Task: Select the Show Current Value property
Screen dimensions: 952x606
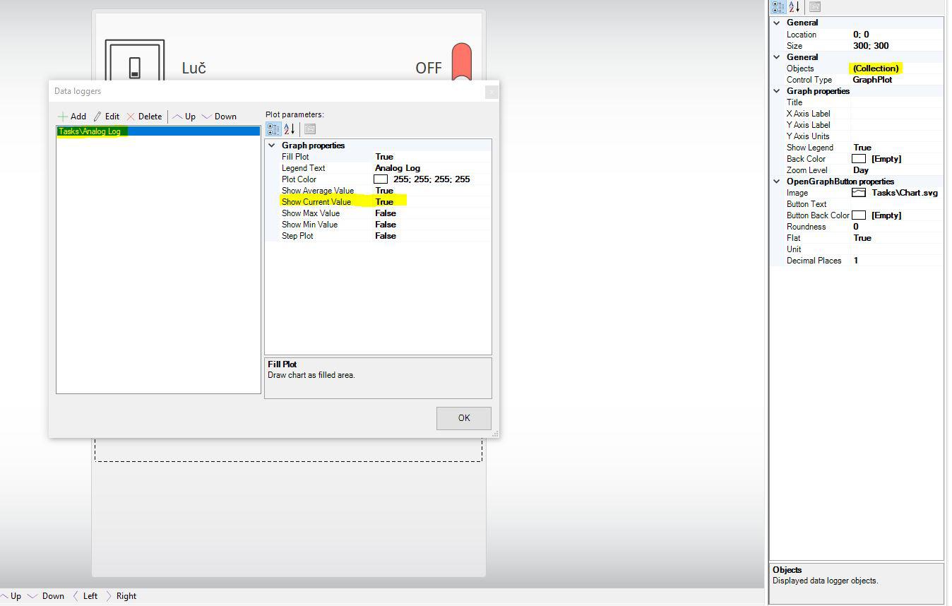Action: click(316, 202)
